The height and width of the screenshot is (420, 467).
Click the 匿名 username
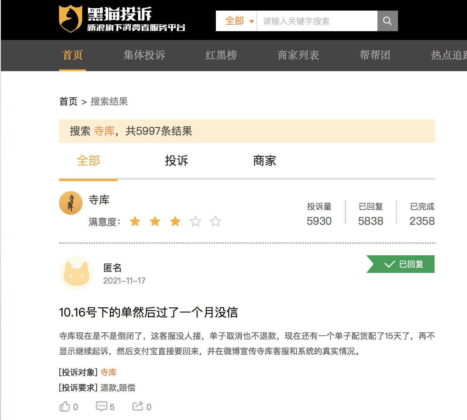point(112,268)
